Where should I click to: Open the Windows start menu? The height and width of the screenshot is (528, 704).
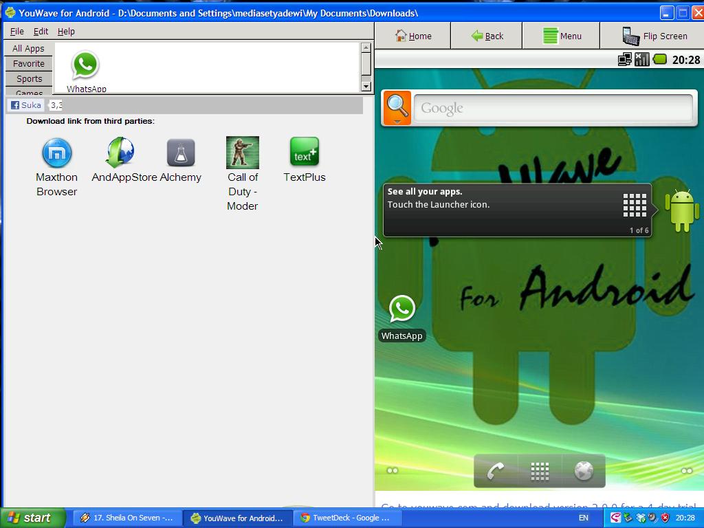[32, 518]
